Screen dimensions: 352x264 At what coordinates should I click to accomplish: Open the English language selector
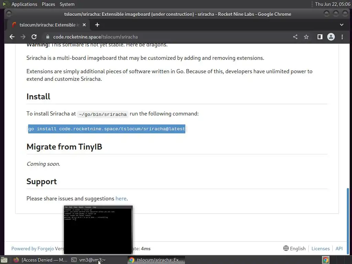pos(294,249)
